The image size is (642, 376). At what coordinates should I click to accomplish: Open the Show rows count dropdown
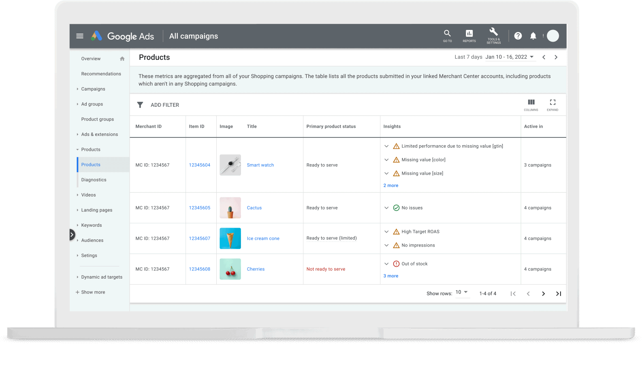point(462,292)
